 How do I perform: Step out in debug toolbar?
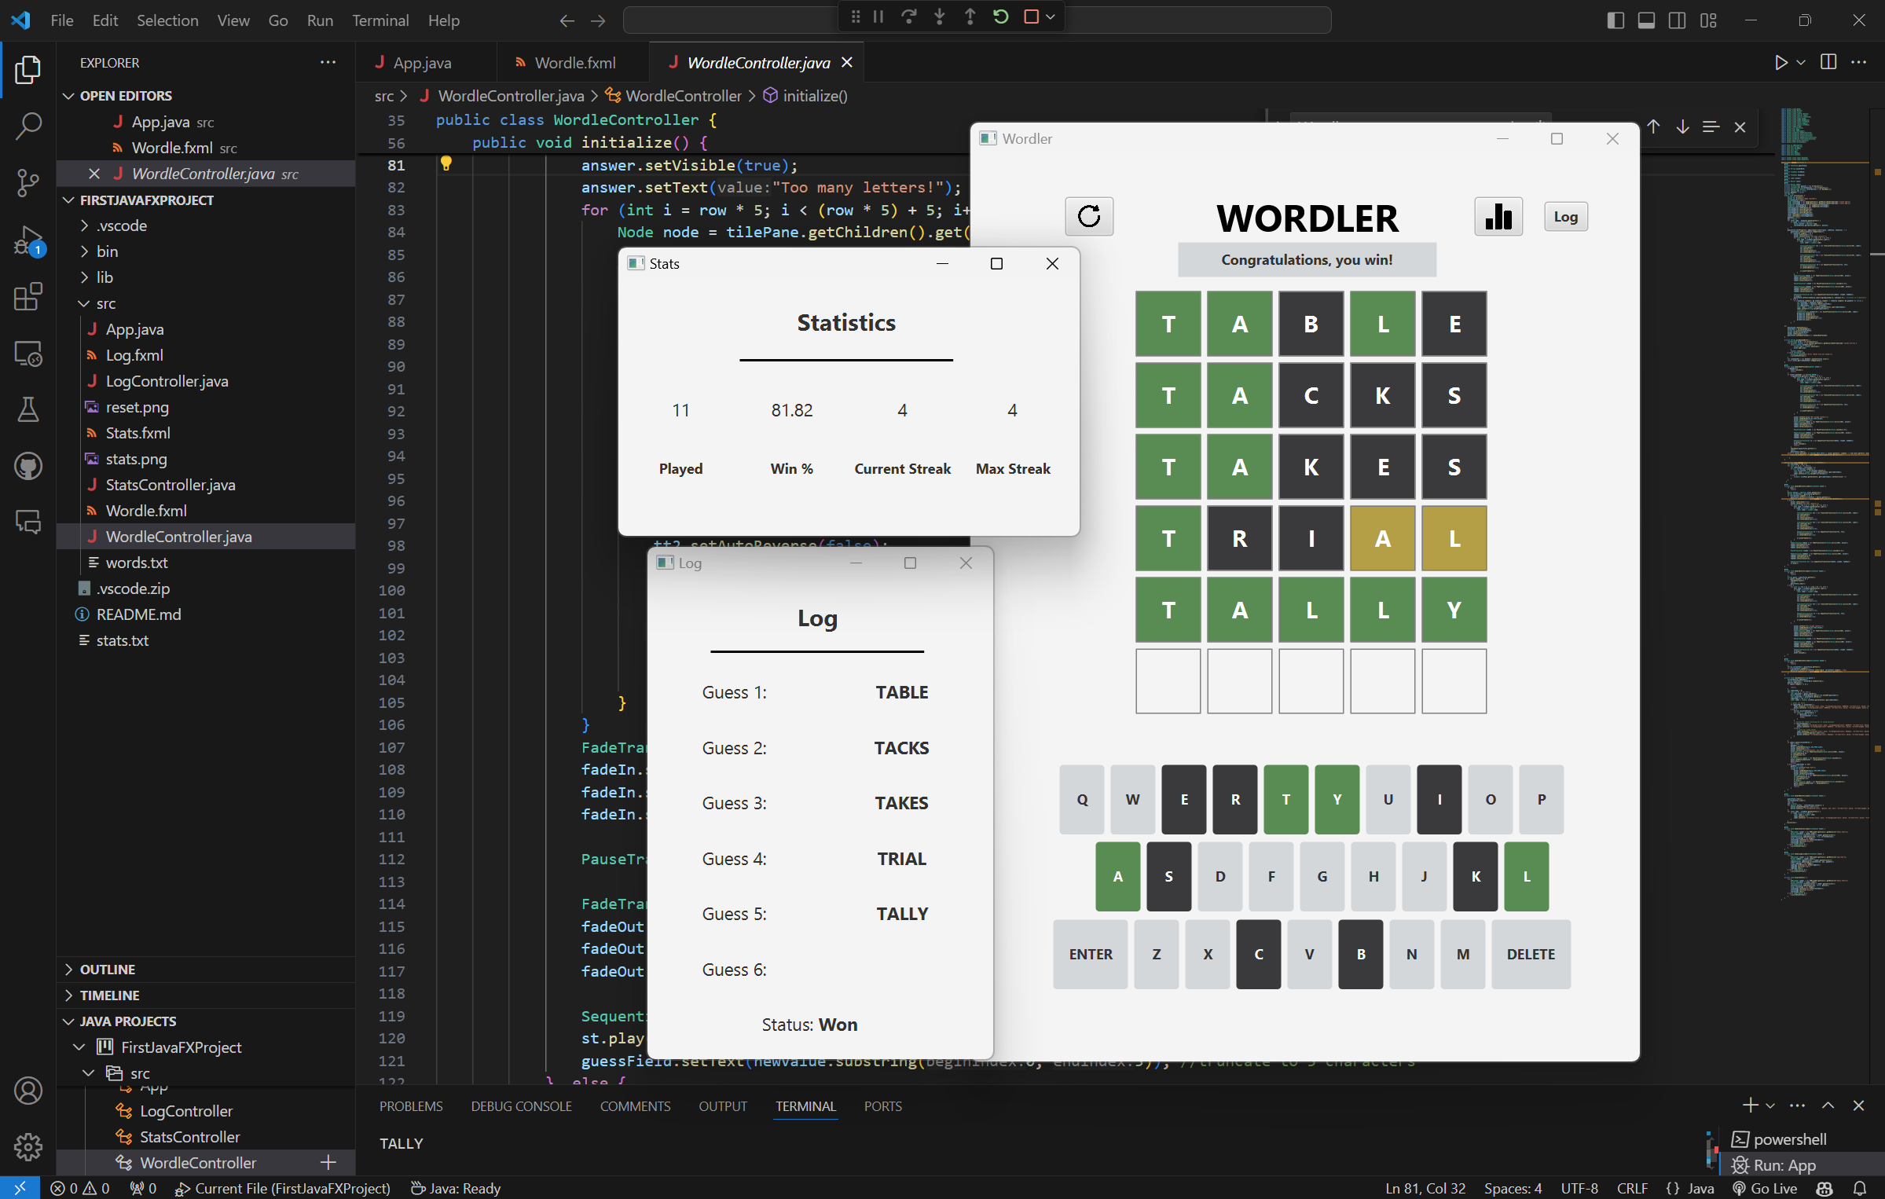[x=970, y=16]
